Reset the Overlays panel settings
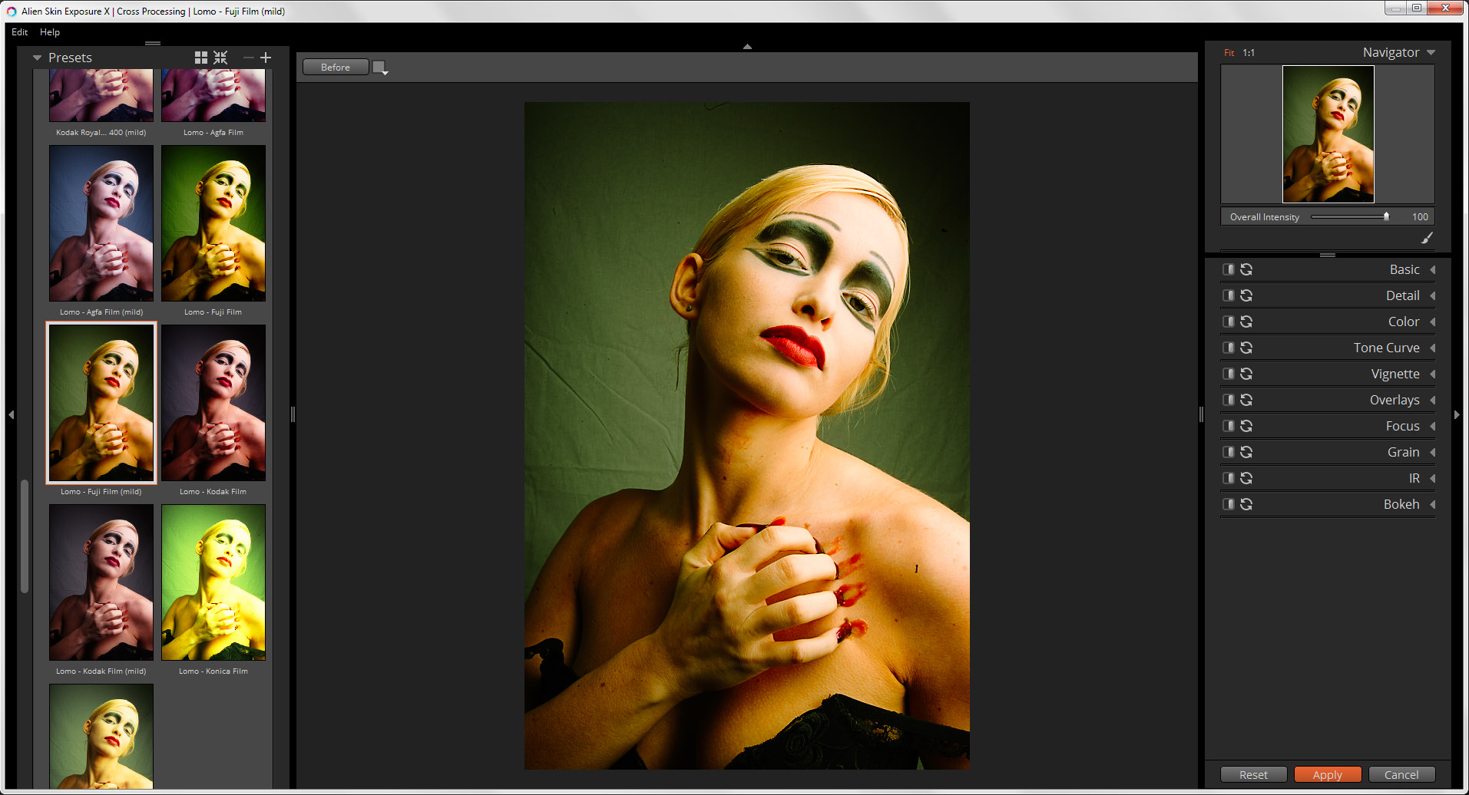Image resolution: width=1469 pixels, height=795 pixels. pos(1246,400)
